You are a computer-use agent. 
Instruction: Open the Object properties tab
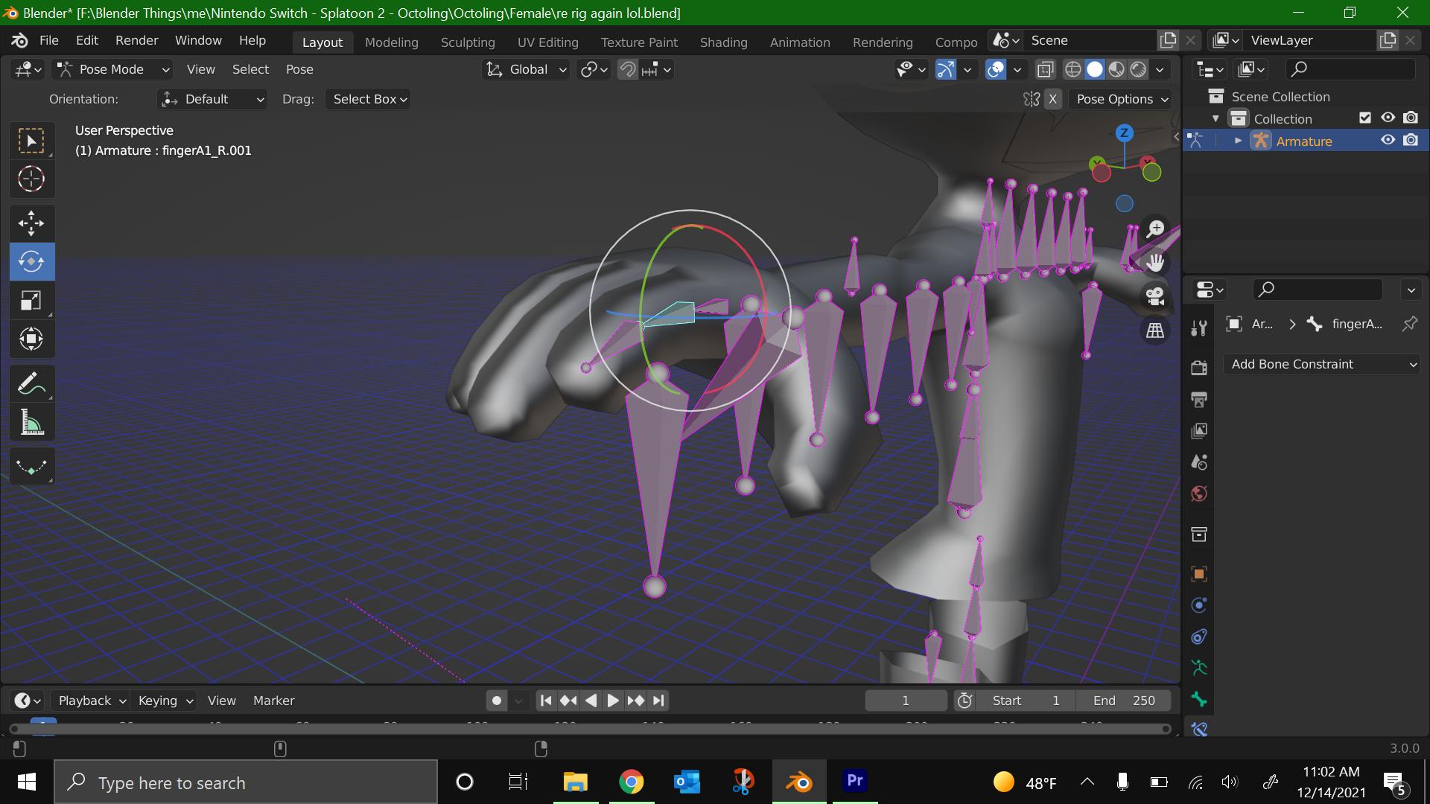[x=1199, y=574]
